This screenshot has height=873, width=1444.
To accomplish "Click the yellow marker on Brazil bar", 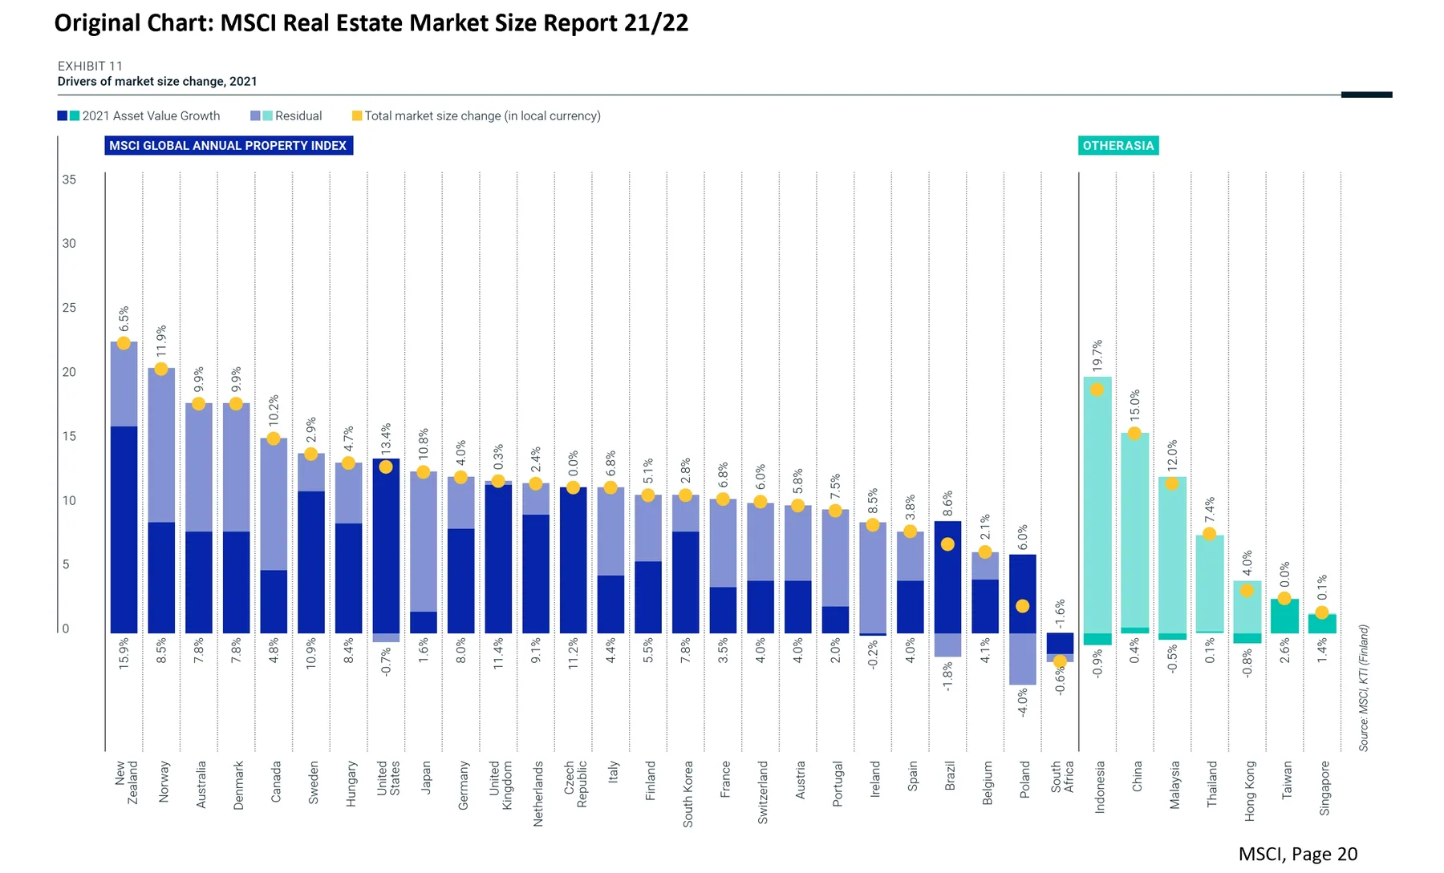I will (947, 544).
